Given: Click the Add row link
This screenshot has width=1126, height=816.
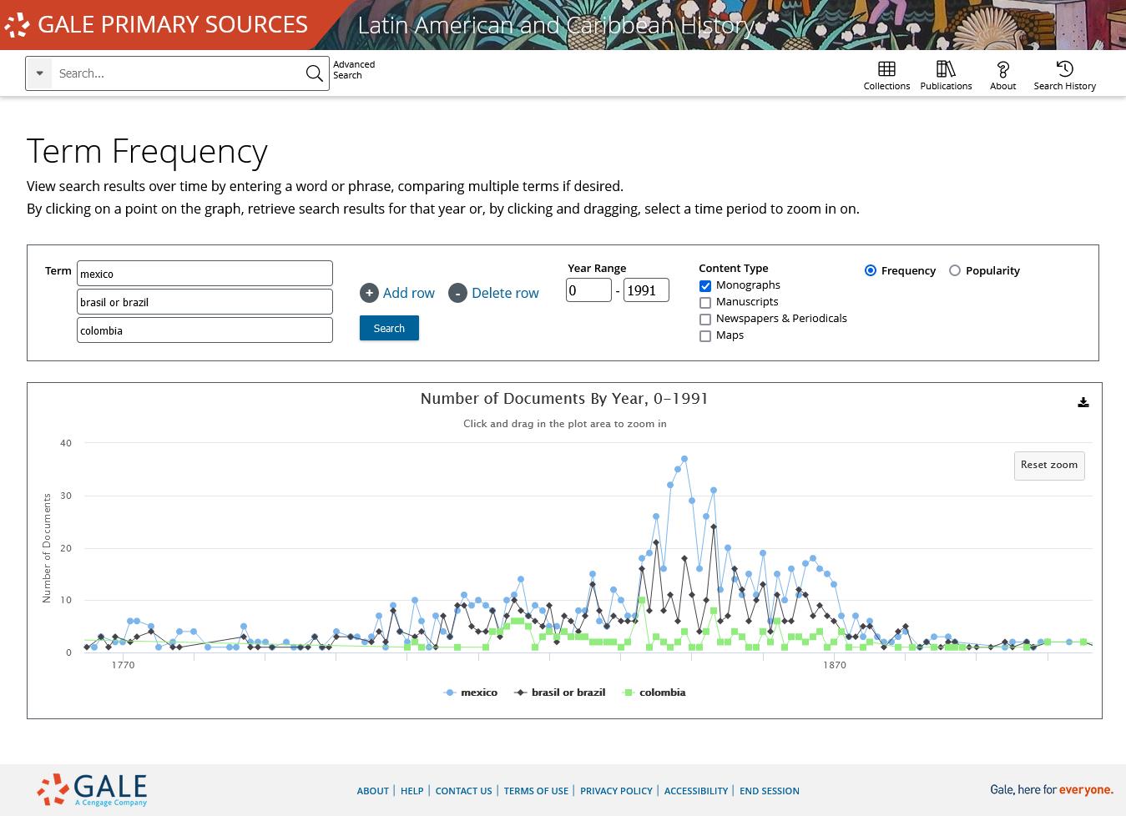Looking at the screenshot, I should click(408, 293).
